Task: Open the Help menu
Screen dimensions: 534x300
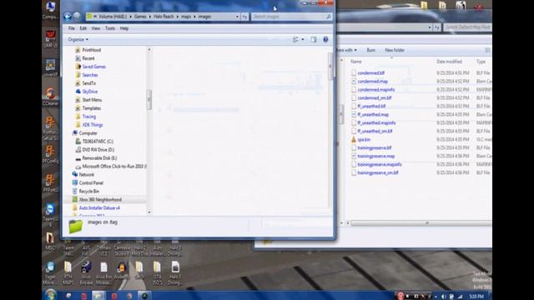Action: [x=124, y=28]
